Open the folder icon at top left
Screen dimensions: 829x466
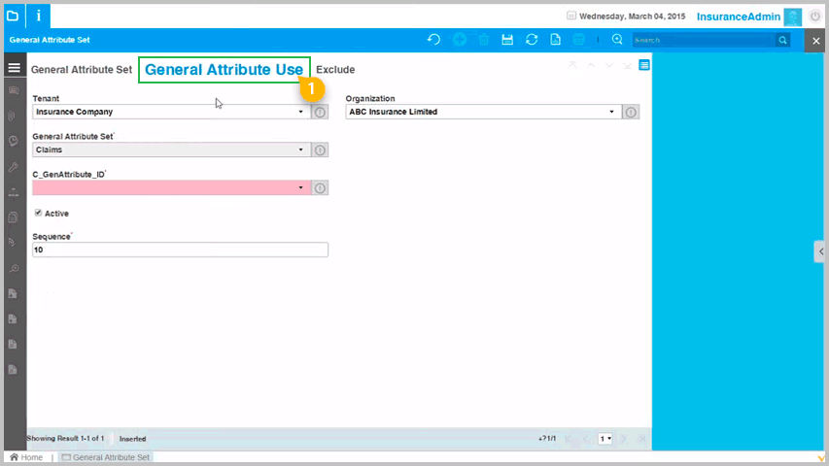click(13, 16)
